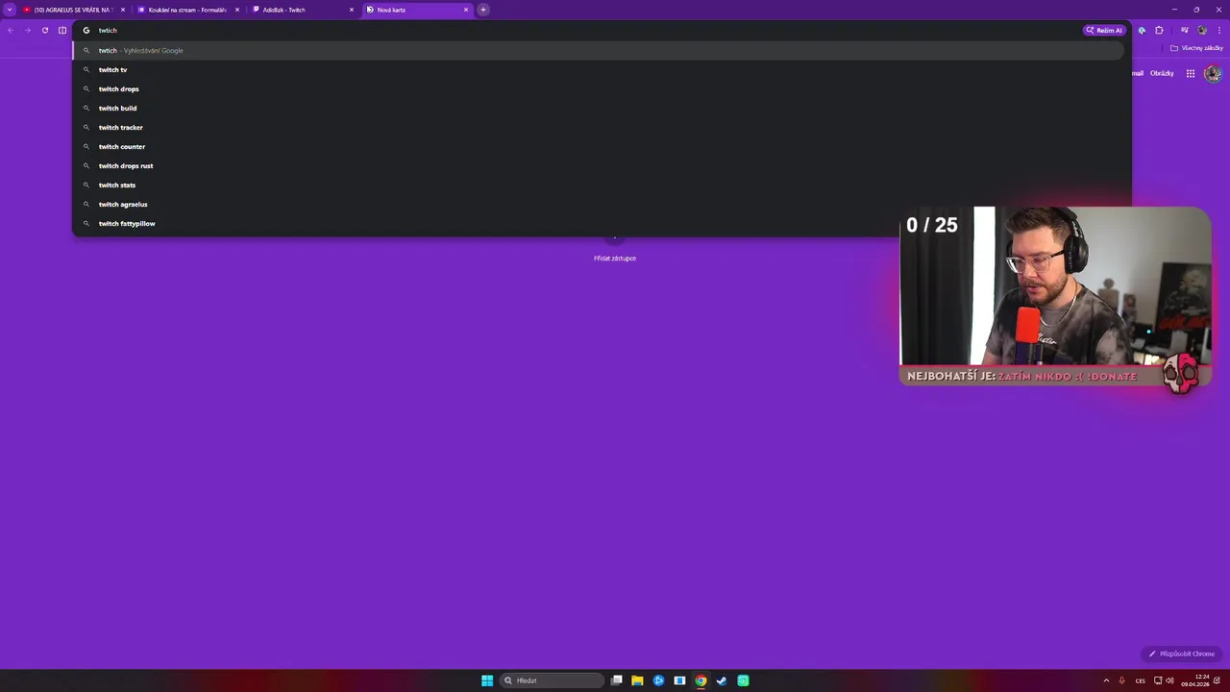Open a new tab with the plus button
The image size is (1230, 692).
click(x=483, y=10)
